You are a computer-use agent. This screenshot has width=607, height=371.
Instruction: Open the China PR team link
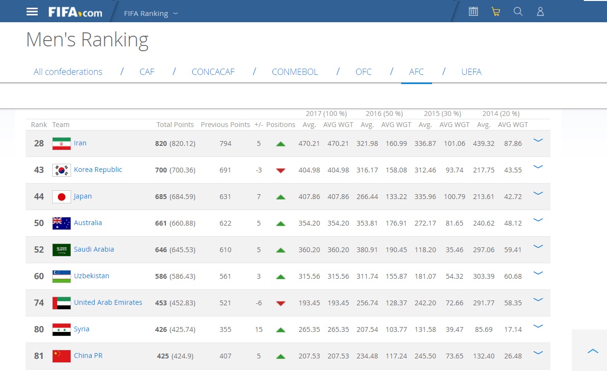coord(88,356)
